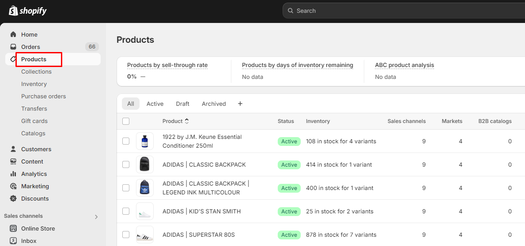This screenshot has height=246, width=525.
Task: Click the blue Legend Ink backpack thumbnail
Action: coord(145,188)
